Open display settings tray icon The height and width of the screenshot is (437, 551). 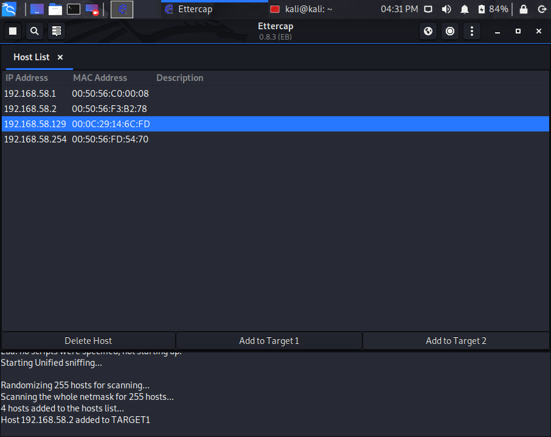click(428, 9)
